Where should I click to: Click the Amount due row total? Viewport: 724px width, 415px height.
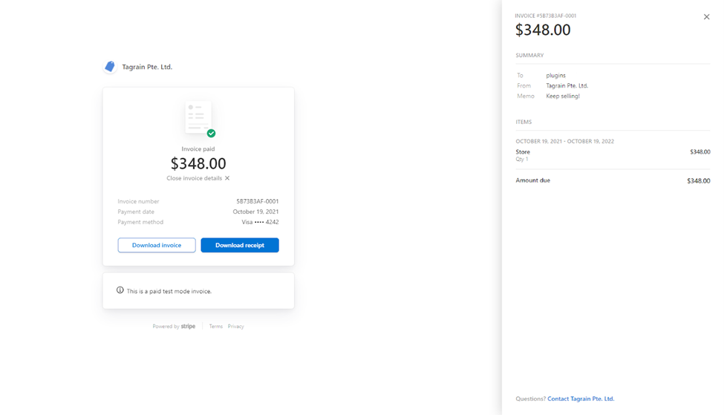click(x=698, y=180)
